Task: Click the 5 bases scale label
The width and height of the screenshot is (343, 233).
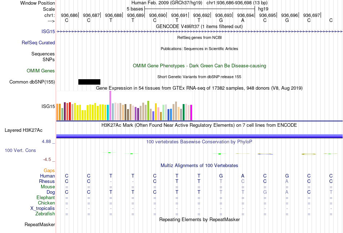Action: click(x=135, y=9)
